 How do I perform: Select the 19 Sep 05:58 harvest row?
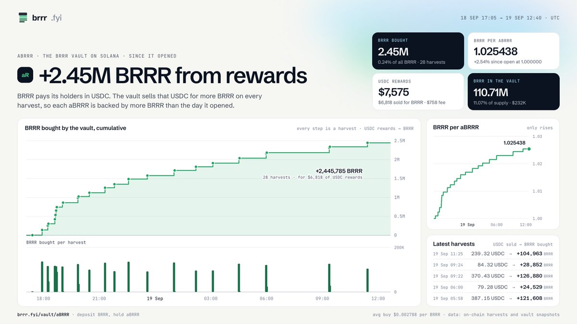(x=493, y=298)
